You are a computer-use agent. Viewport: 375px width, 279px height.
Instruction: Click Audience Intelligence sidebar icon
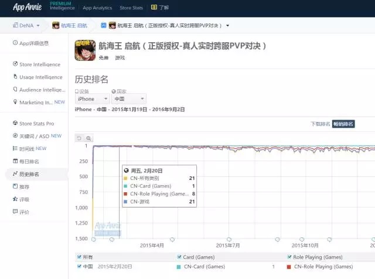(15, 89)
